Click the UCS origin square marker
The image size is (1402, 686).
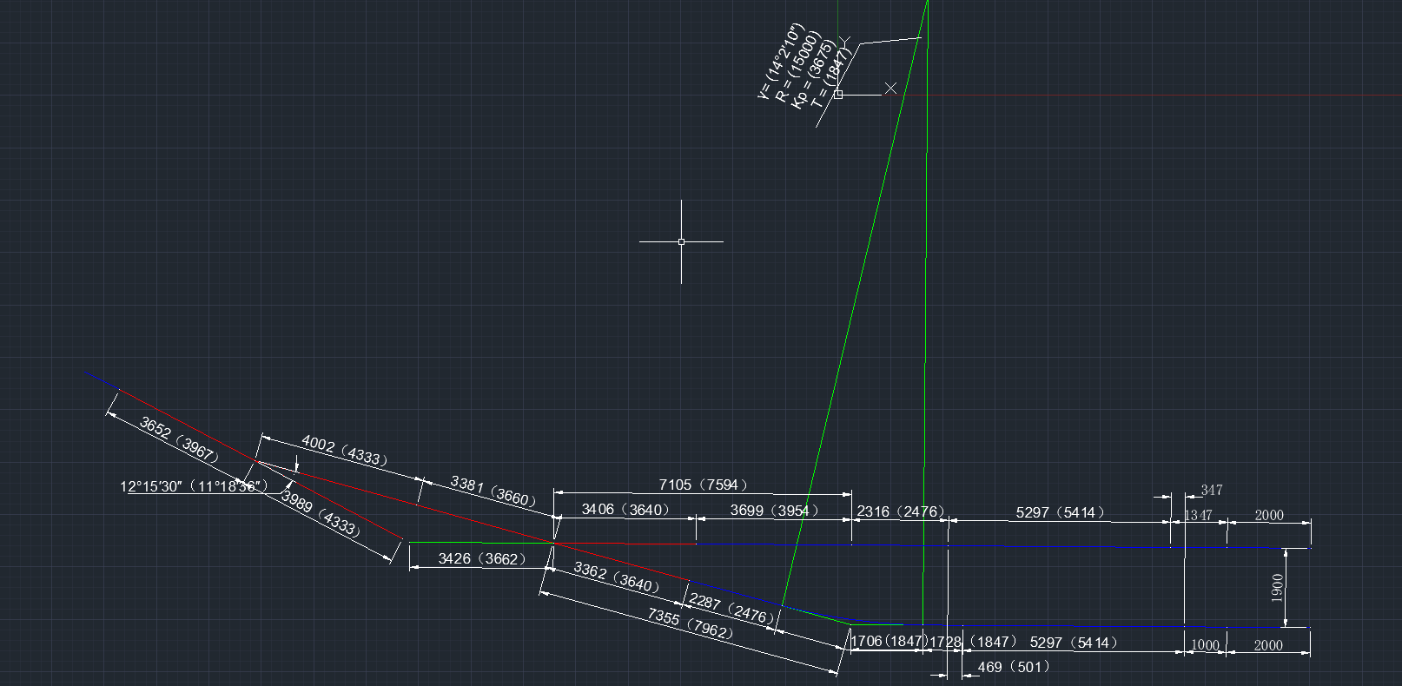[838, 95]
